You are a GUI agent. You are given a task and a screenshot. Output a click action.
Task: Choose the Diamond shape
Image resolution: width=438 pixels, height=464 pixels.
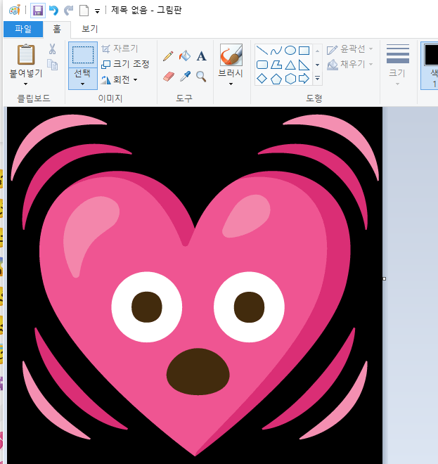262,79
